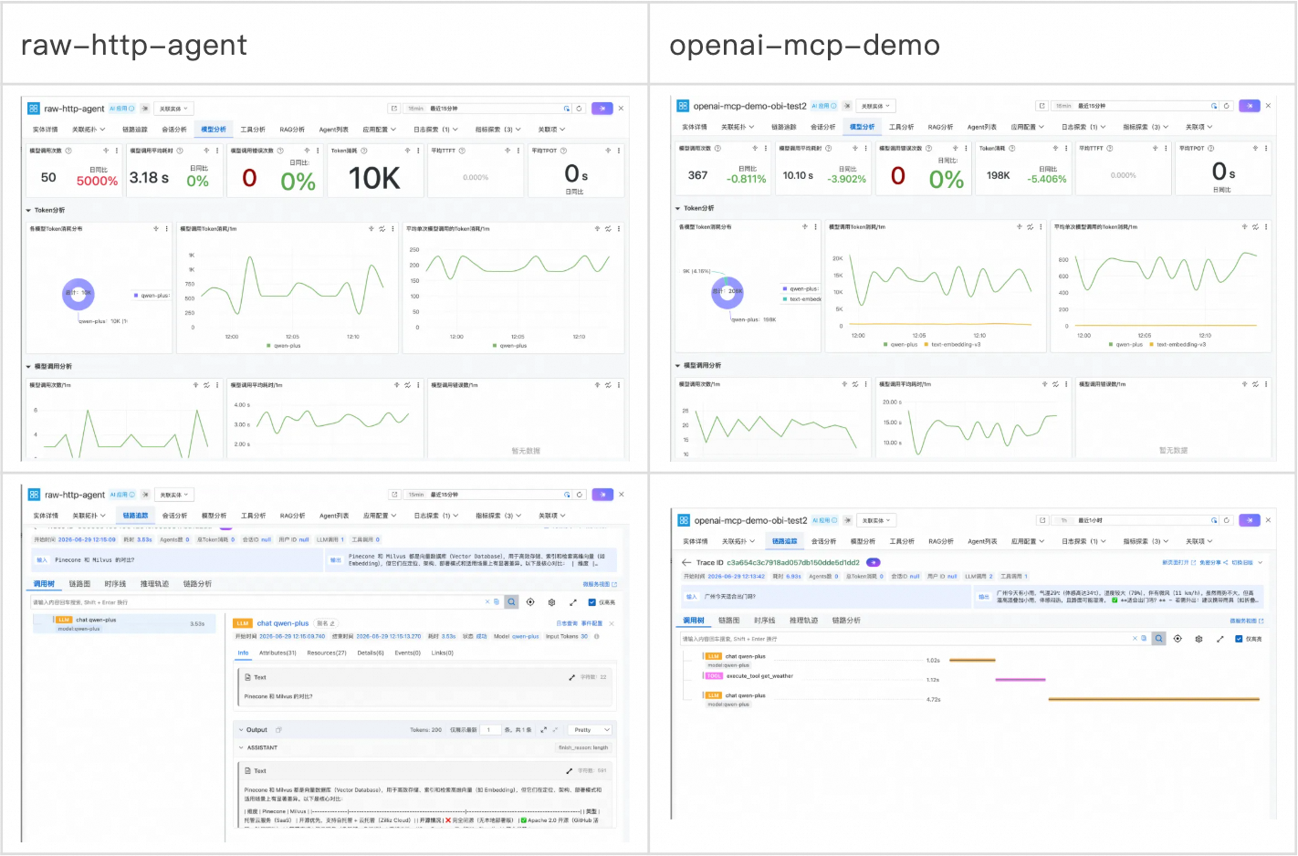Uncheck 仅高亮 in the raw-http-agent trace panel

pos(592,602)
